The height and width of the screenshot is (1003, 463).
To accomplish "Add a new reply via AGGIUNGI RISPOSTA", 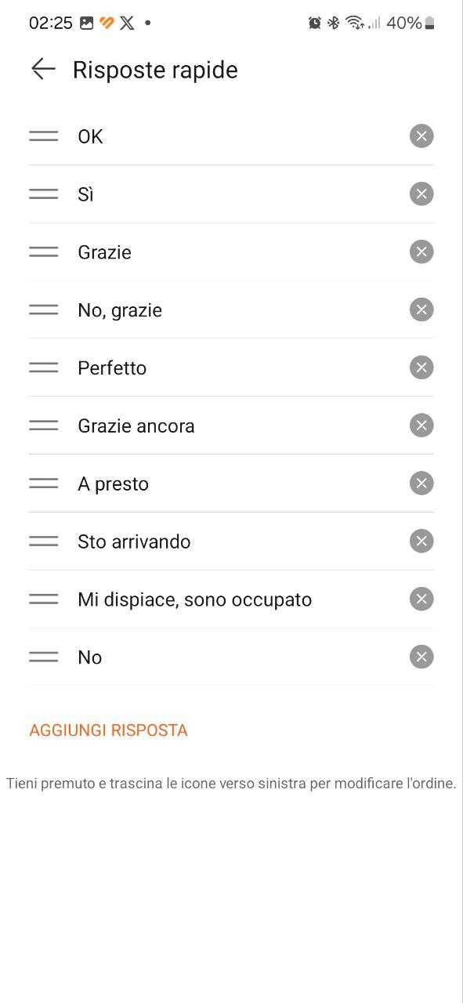I will tap(109, 730).
